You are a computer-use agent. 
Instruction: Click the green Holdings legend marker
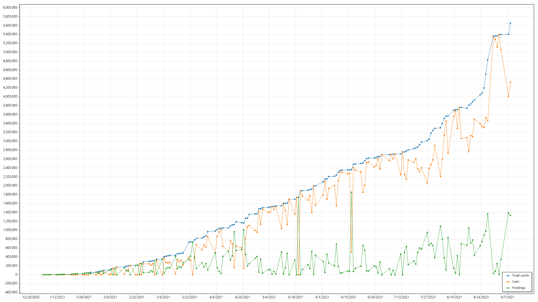508,288
